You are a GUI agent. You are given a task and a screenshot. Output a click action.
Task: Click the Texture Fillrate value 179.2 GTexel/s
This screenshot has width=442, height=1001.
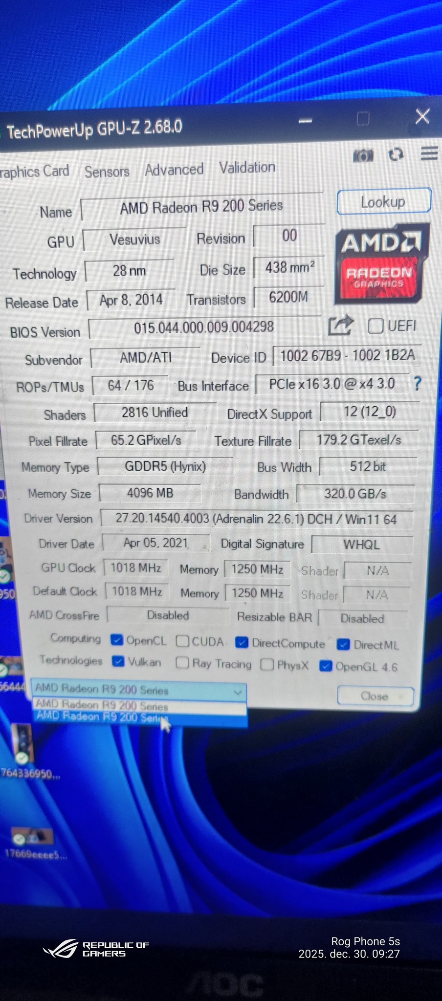click(x=359, y=440)
